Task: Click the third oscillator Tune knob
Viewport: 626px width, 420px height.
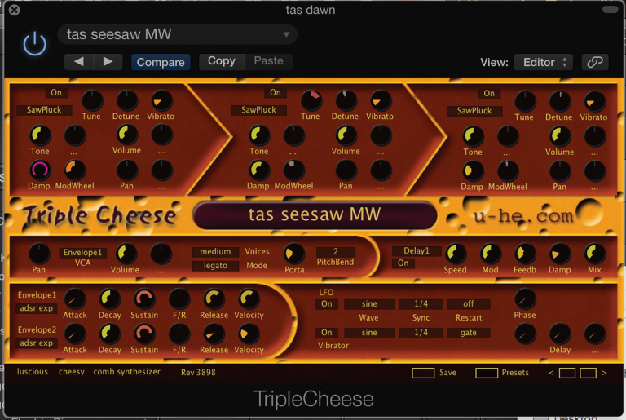Action: click(525, 101)
